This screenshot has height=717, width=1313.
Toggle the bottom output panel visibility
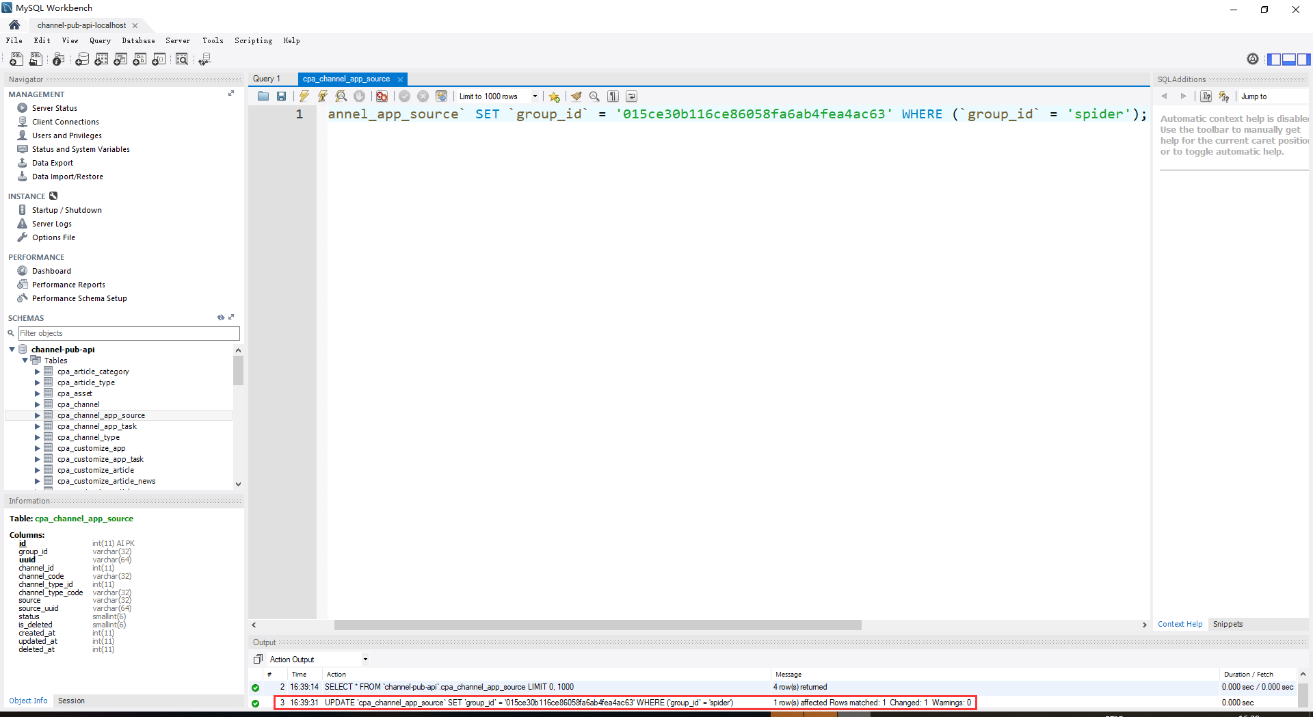(x=1289, y=60)
